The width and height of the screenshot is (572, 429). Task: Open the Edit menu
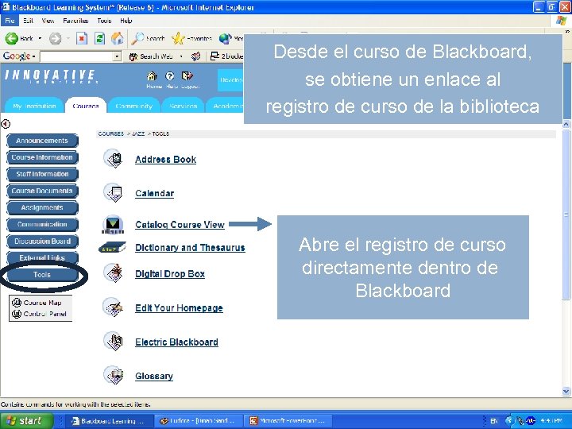pyautogui.click(x=28, y=21)
